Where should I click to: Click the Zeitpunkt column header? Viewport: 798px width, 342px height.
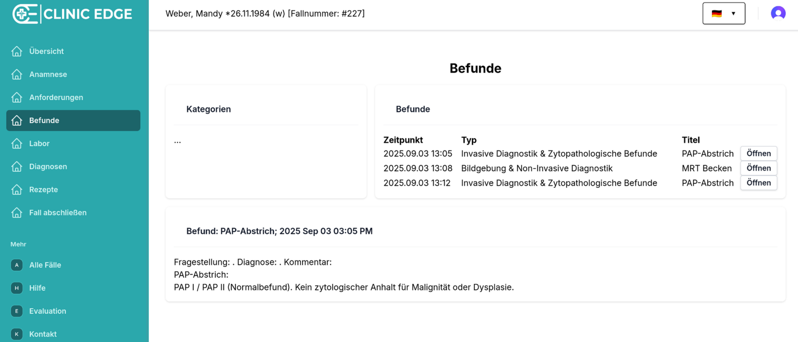(x=403, y=140)
